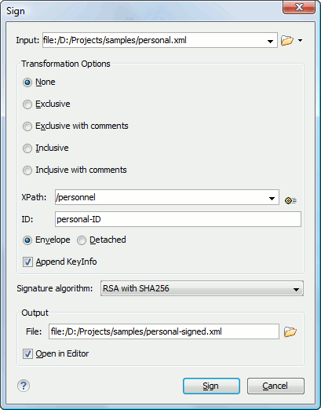Open XPath builder icon next to XPath field

(x=290, y=201)
